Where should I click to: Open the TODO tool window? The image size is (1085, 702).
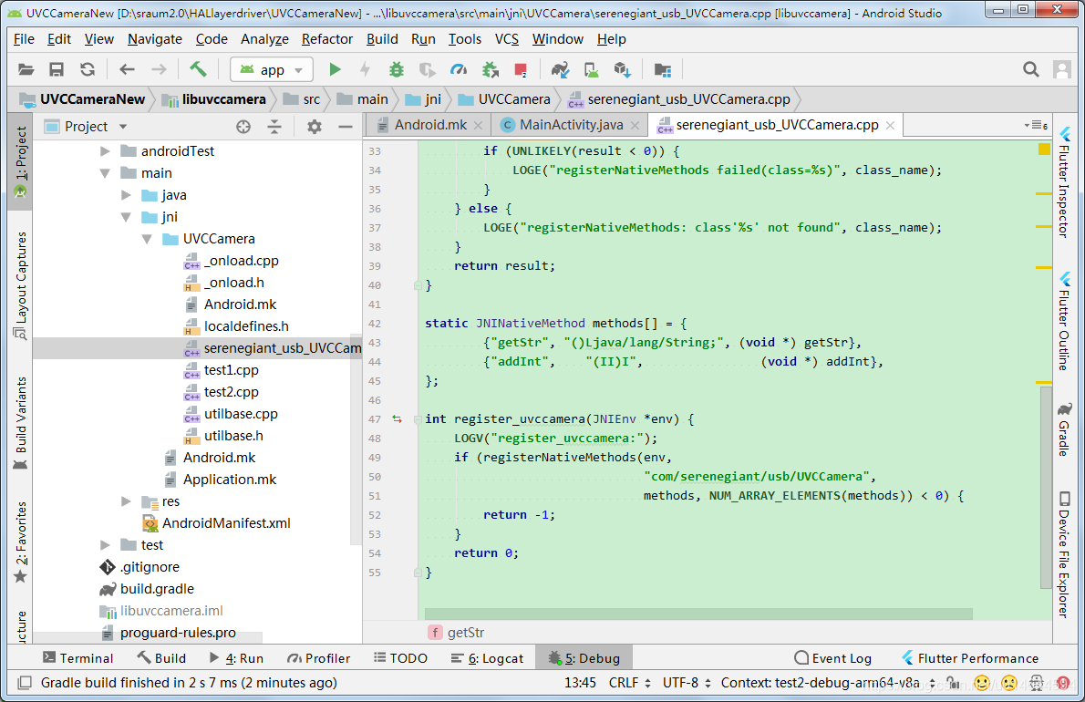(x=400, y=658)
